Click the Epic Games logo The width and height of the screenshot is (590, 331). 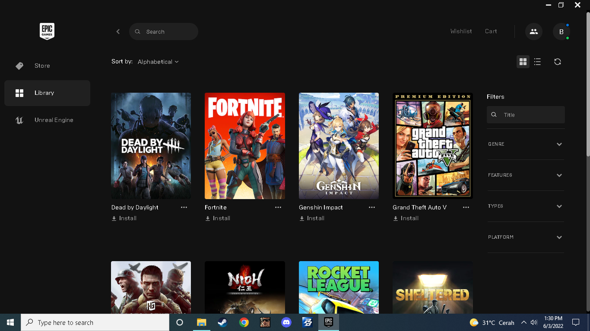click(47, 31)
